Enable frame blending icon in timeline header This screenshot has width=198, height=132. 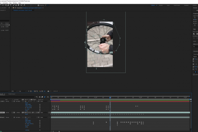(x=42, y=97)
